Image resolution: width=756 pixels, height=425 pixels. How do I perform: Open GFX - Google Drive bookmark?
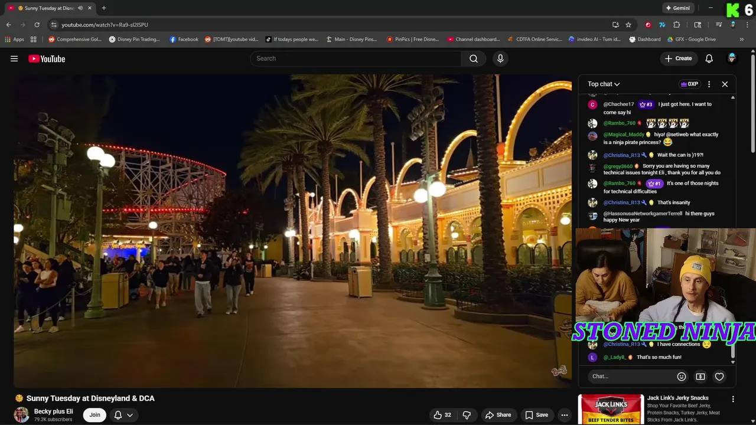click(691, 40)
